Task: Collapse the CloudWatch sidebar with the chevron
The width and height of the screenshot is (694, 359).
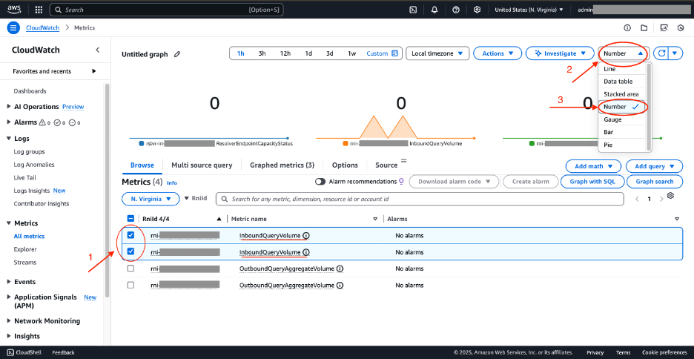Action: 98,50
